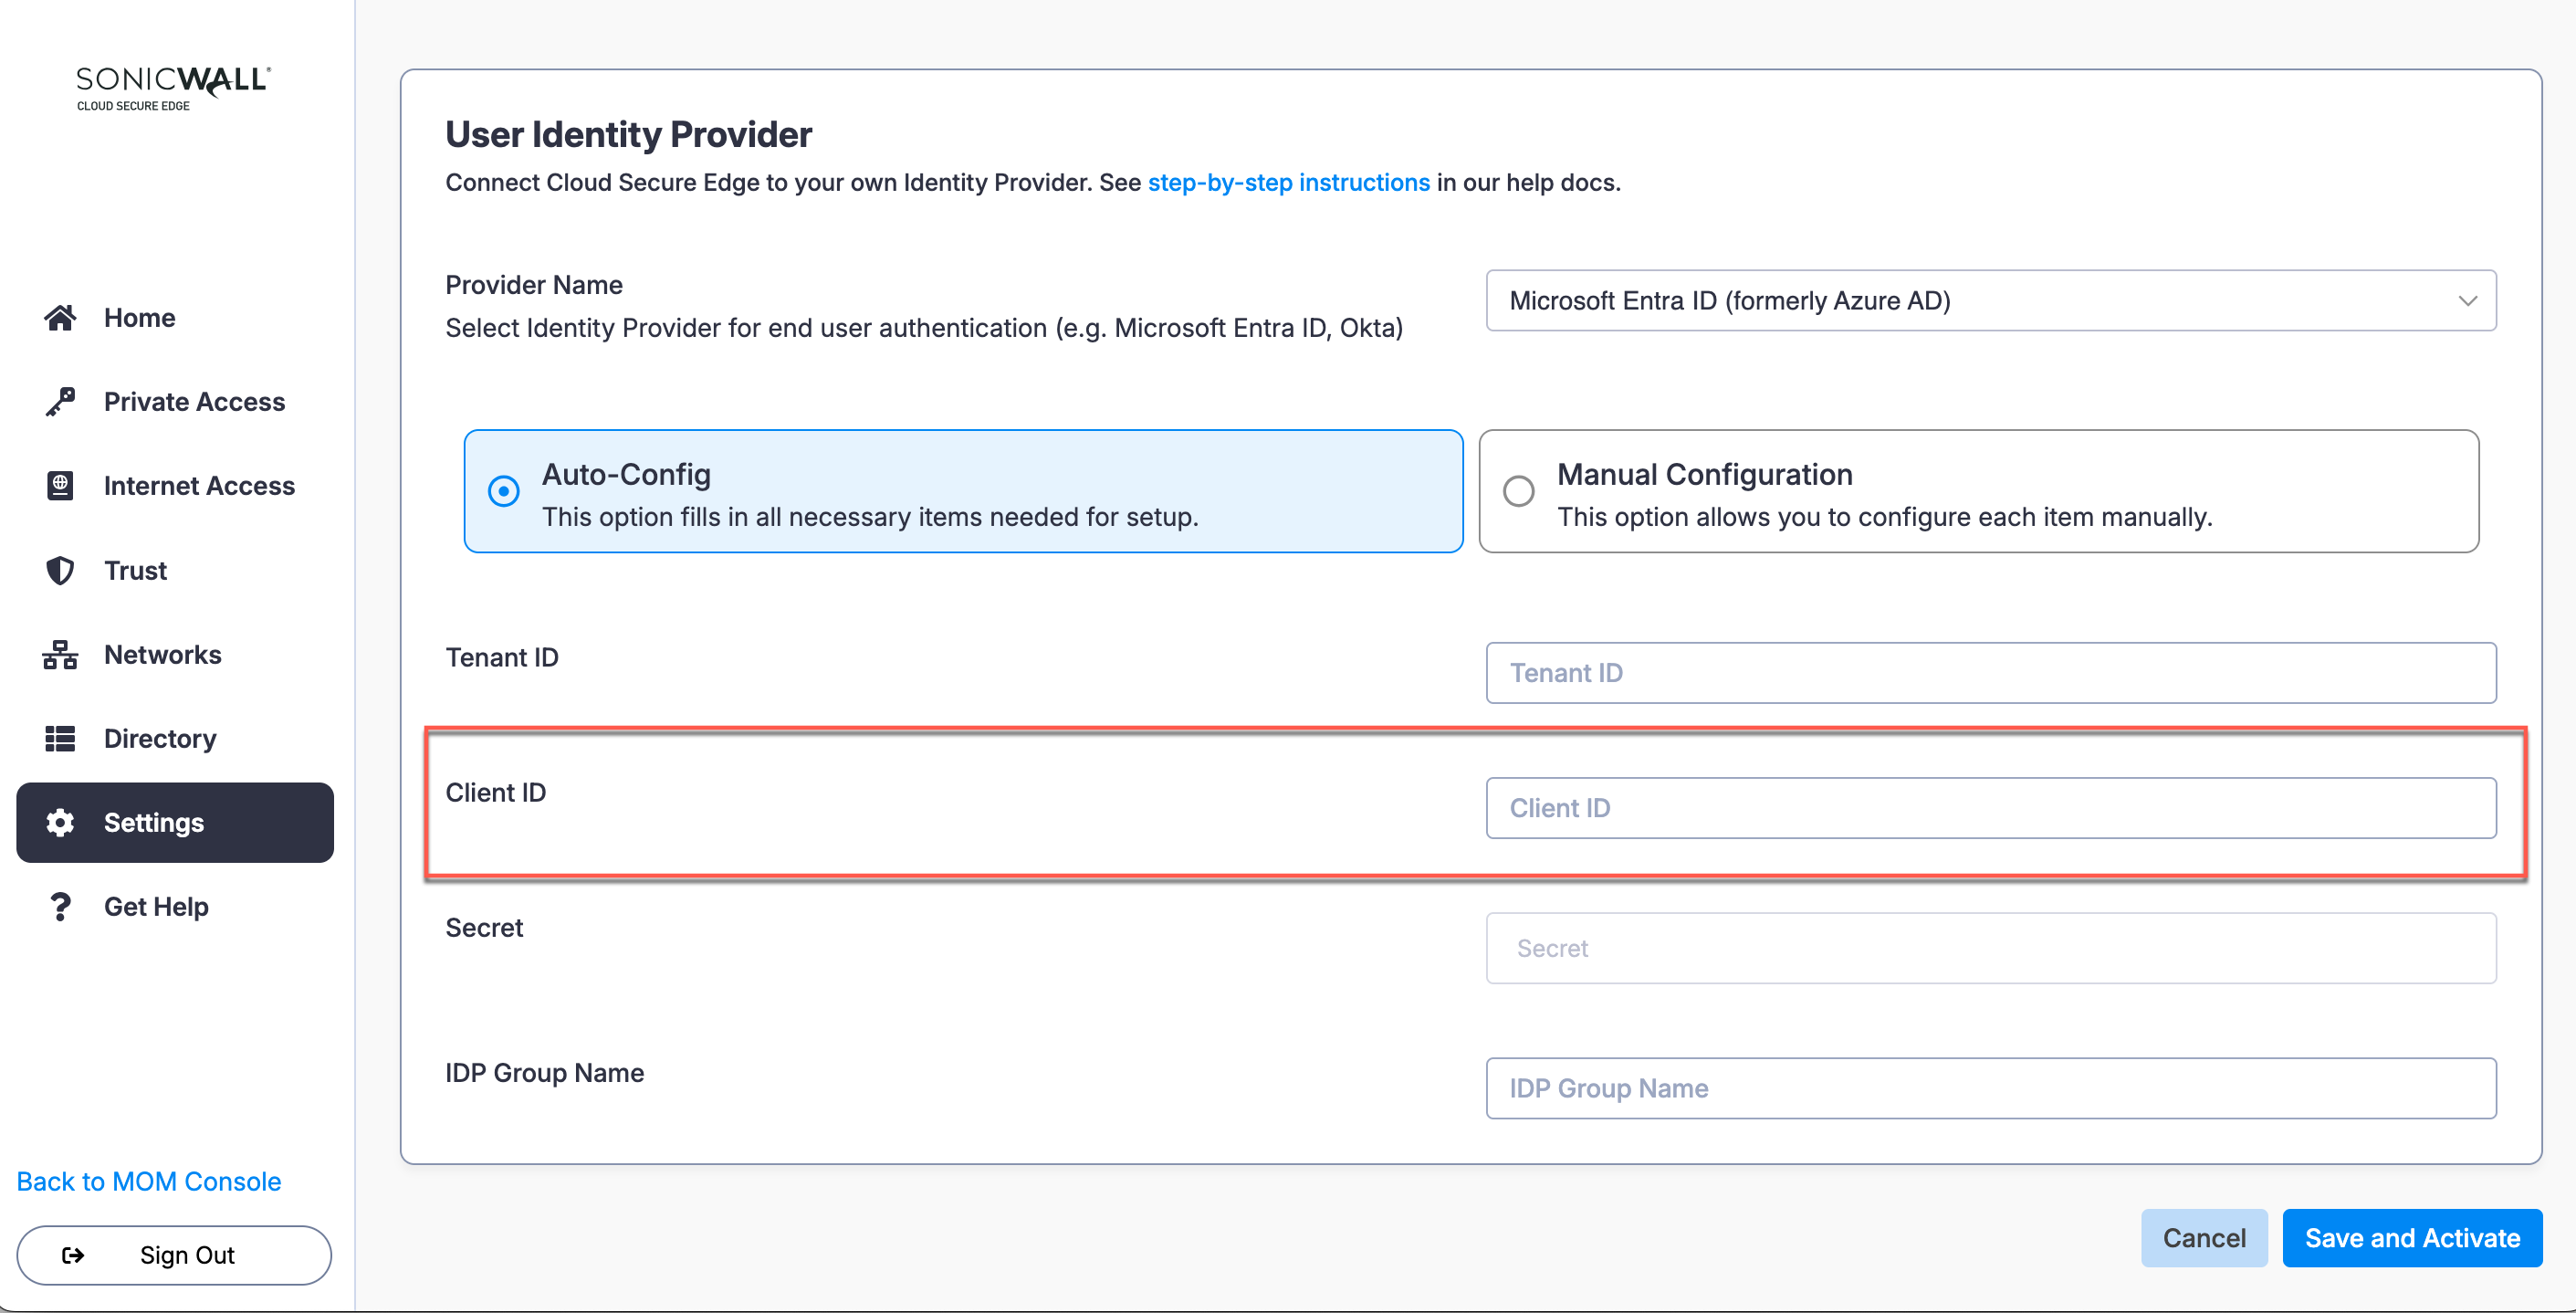2576x1313 pixels.
Task: Select the Manual Configuration radio button
Action: pyautogui.click(x=1518, y=491)
